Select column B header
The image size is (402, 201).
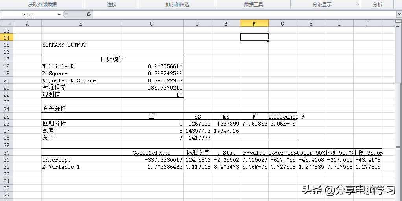pyautogui.click(x=81, y=24)
